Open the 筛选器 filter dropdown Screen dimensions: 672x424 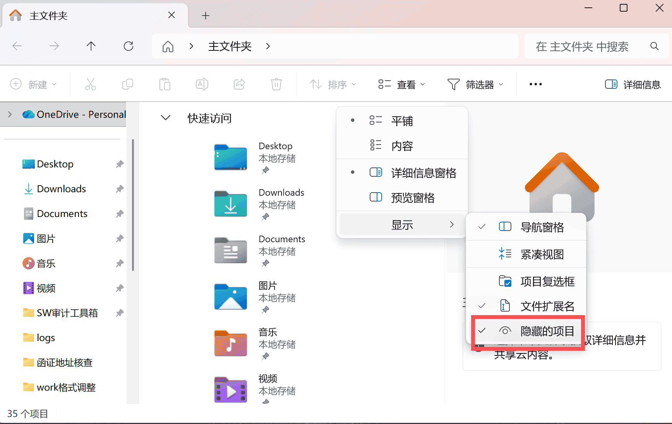point(475,84)
